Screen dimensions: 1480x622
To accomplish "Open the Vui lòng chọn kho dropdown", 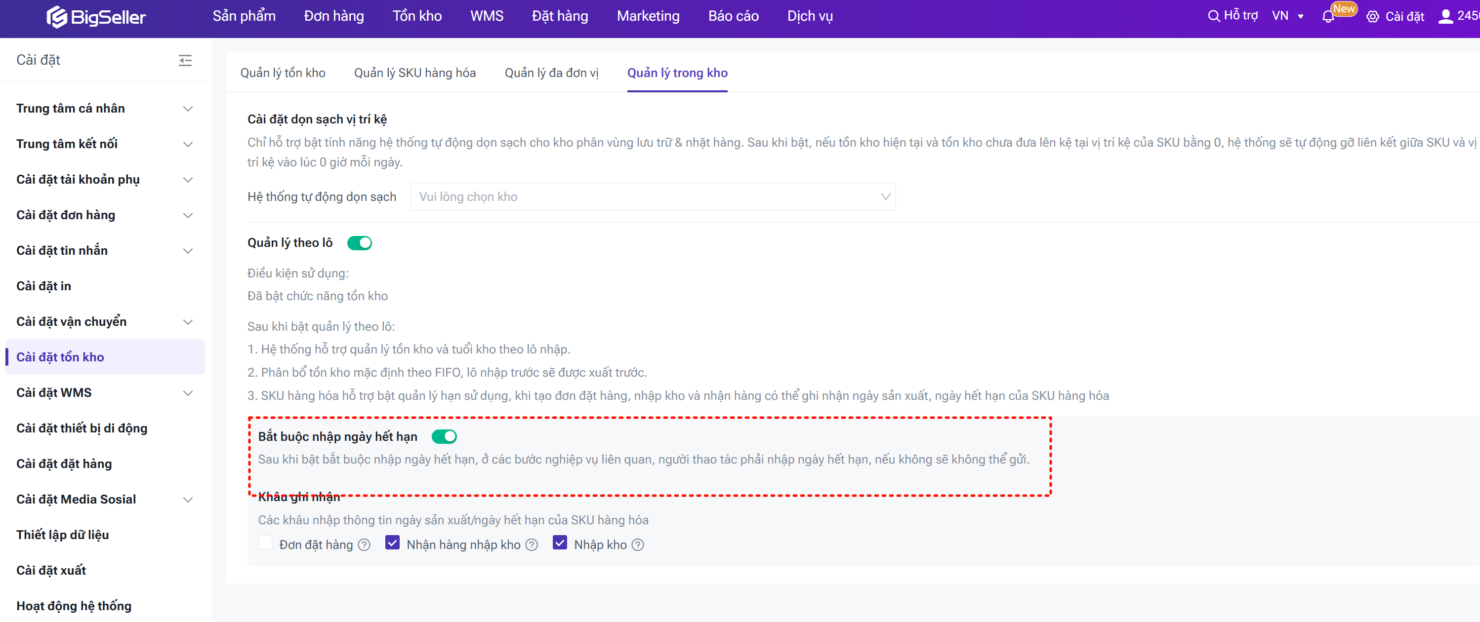I will pyautogui.click(x=653, y=197).
